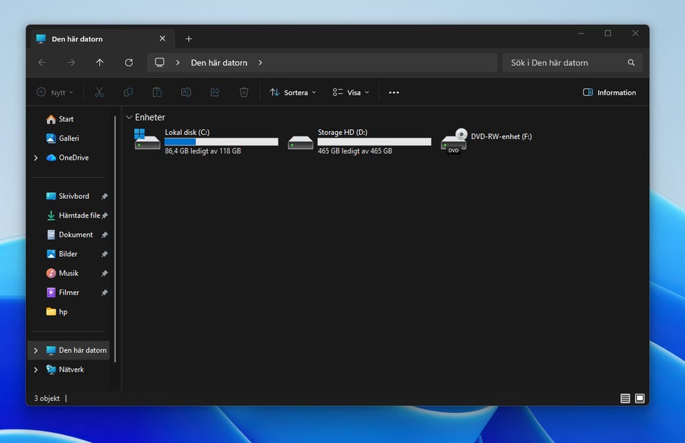Switch to details list view in status bar
The width and height of the screenshot is (685, 443).
pyautogui.click(x=625, y=399)
